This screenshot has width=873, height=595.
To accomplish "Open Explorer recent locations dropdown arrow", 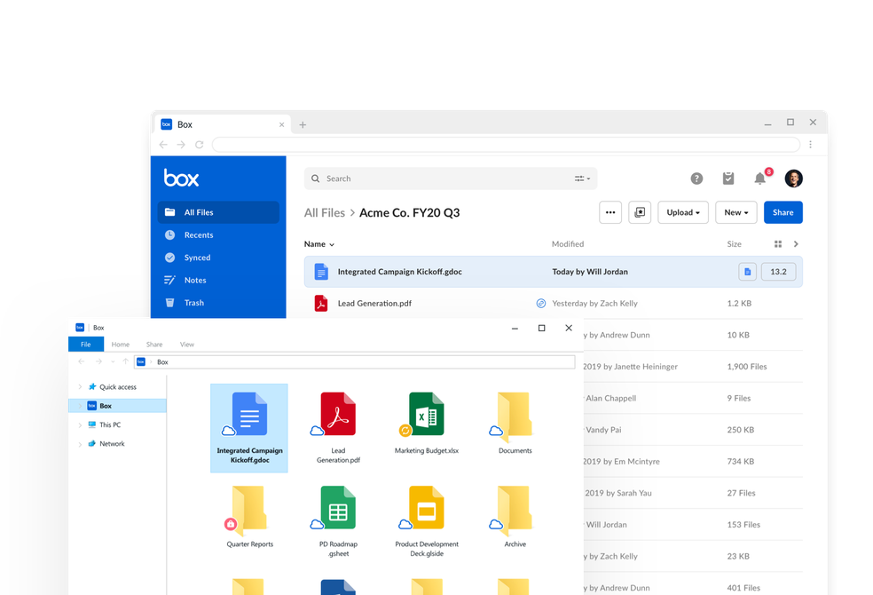I will pos(113,362).
